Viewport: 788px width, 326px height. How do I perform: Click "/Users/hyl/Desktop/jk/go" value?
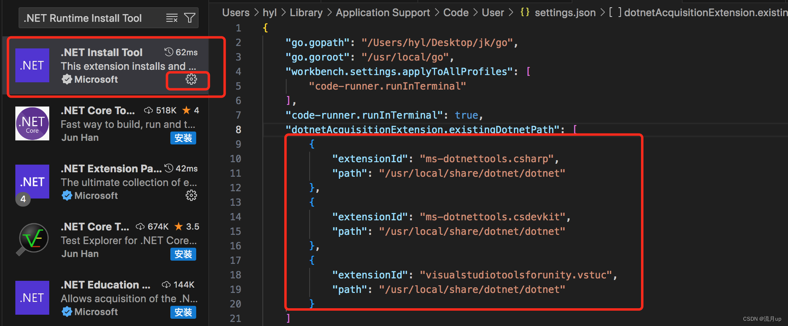click(x=437, y=42)
